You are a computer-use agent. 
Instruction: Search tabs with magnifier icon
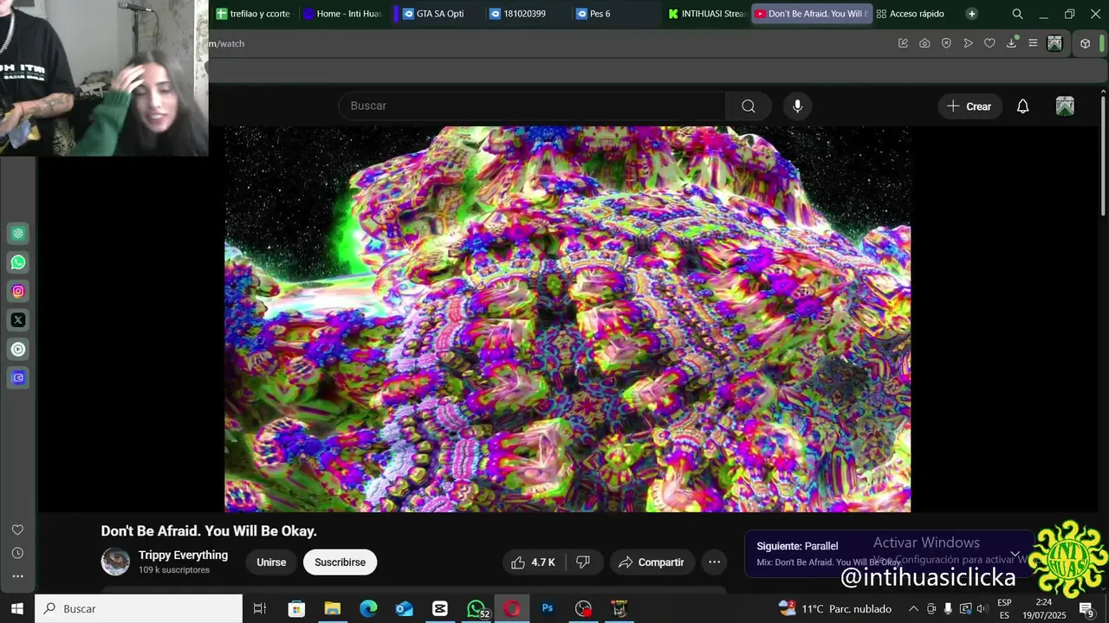[1017, 14]
